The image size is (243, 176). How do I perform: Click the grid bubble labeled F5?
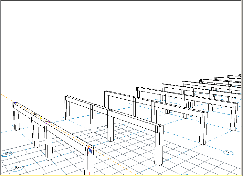tap(17, 168)
